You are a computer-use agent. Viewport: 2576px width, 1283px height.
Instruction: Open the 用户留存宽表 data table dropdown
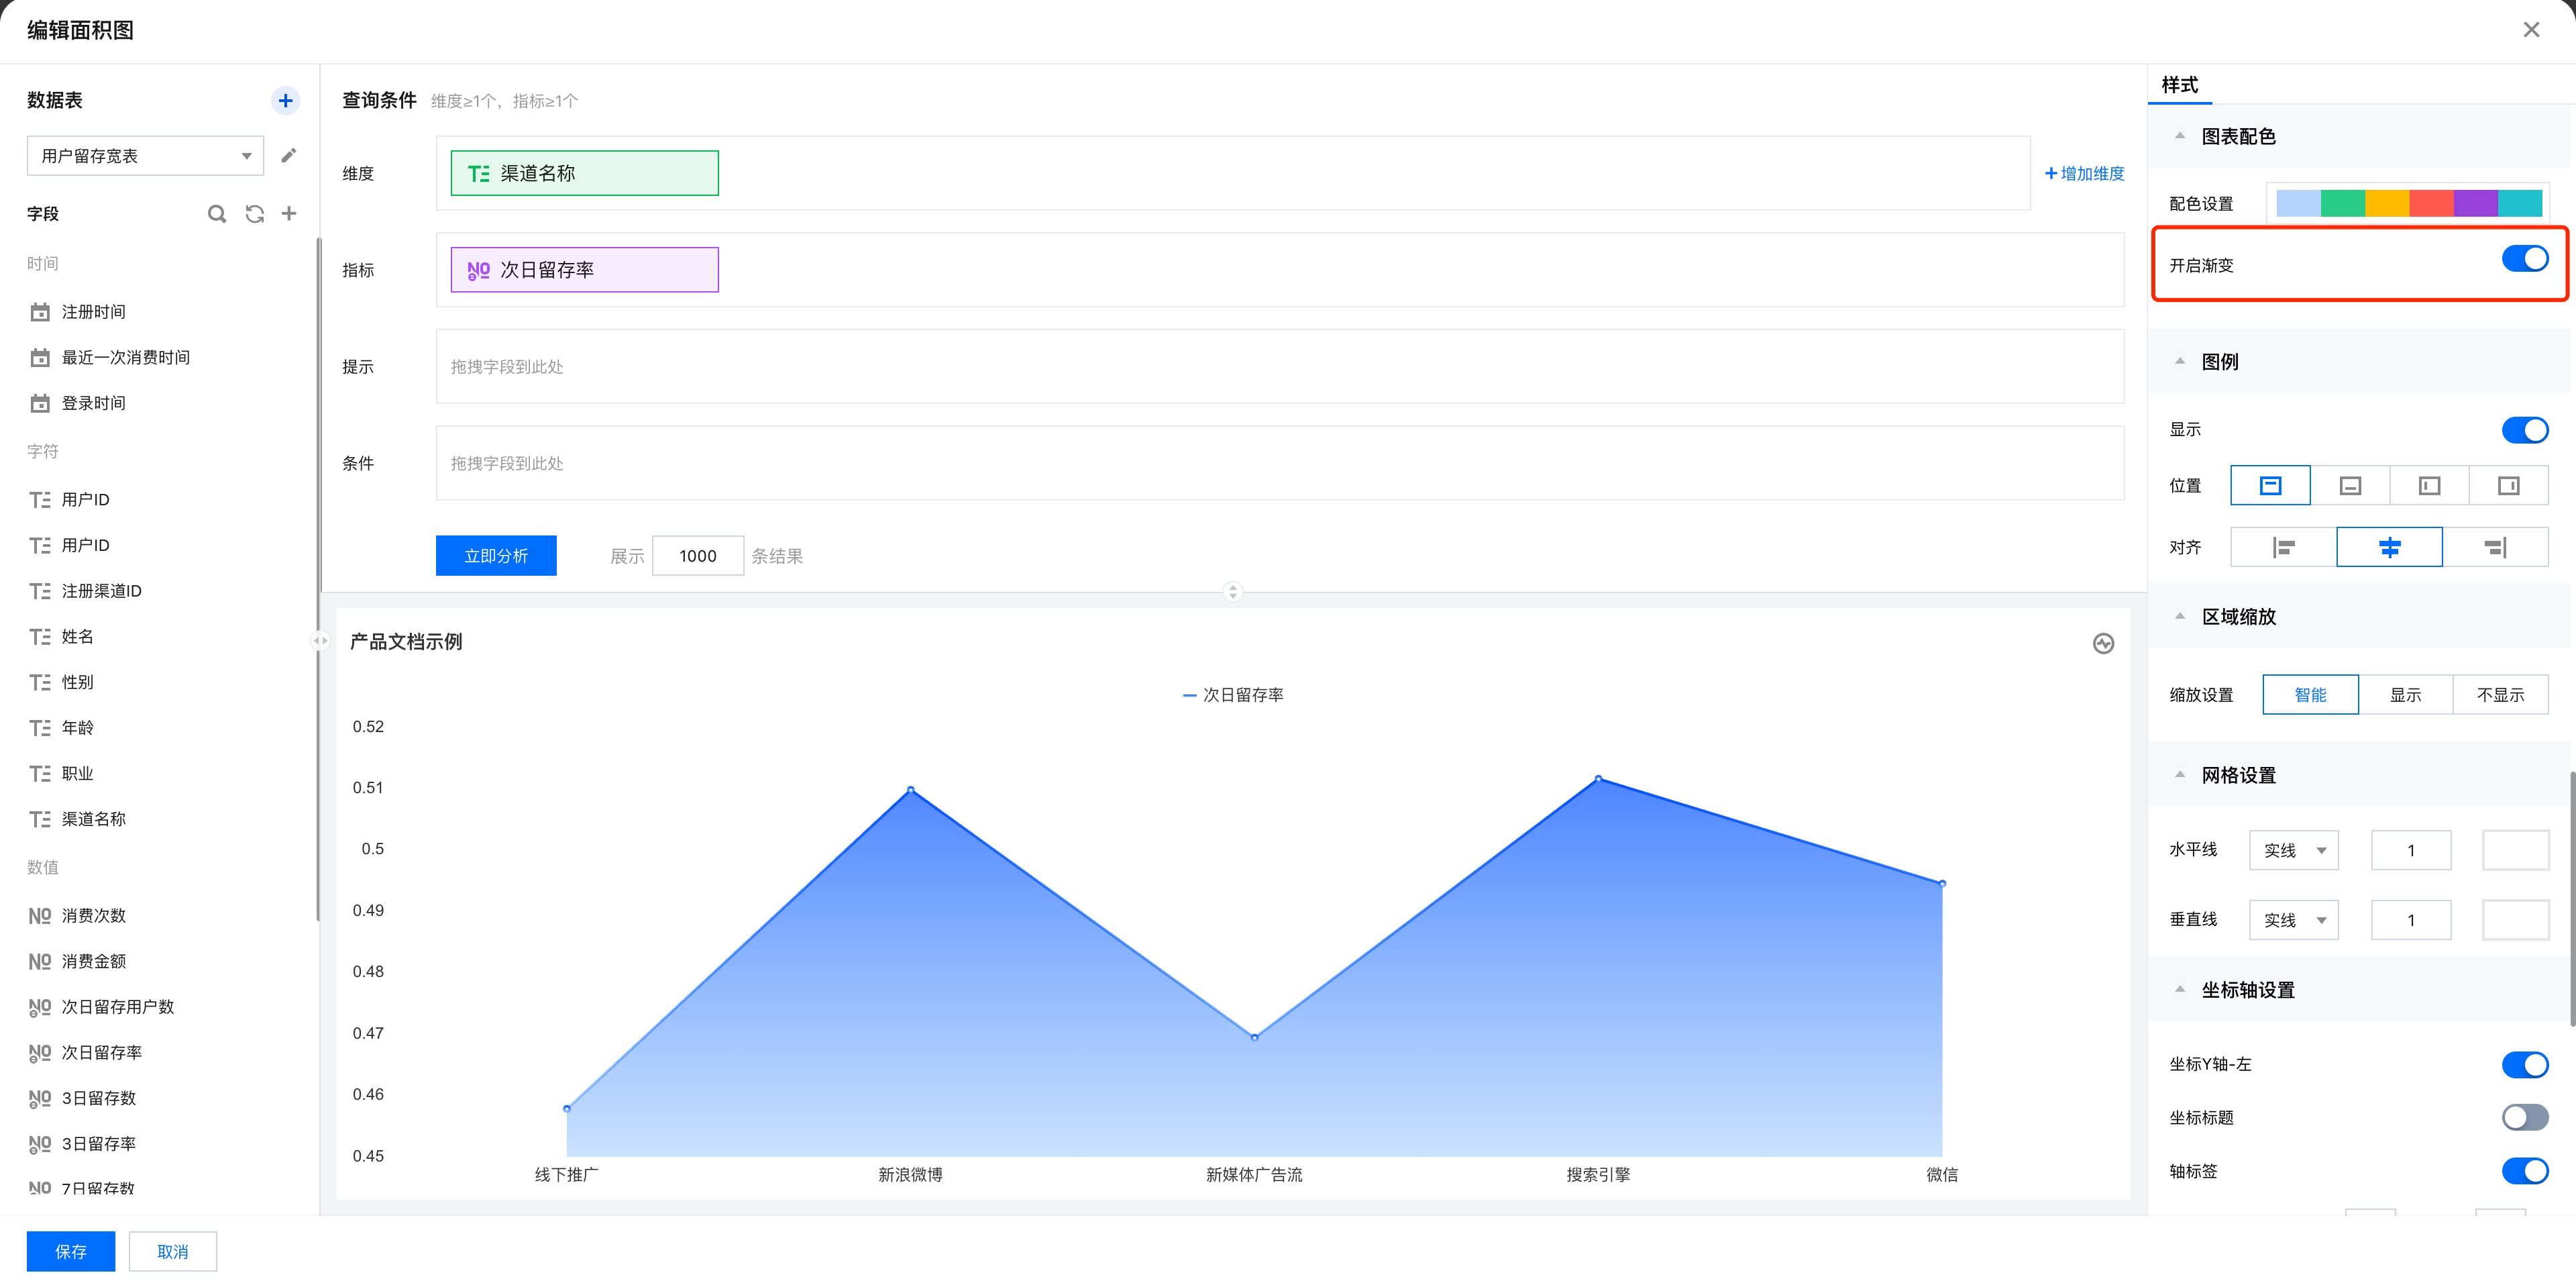(145, 156)
